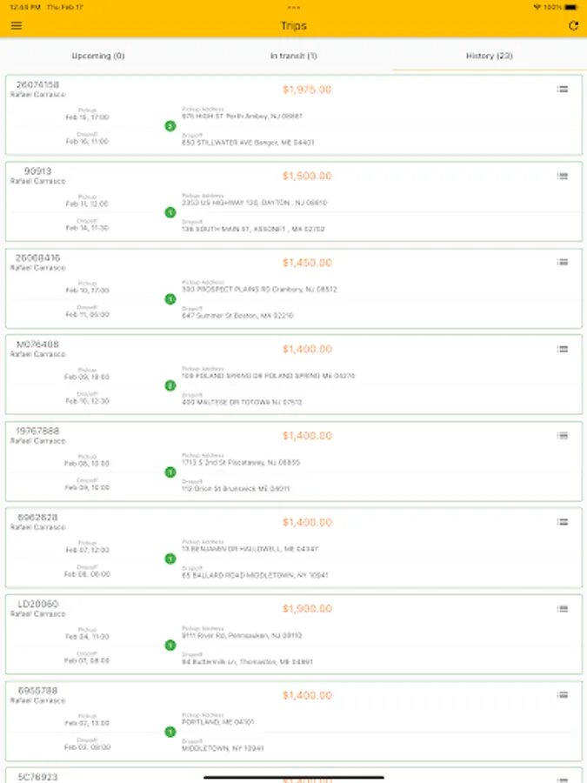Switch to the Upcoming (0) tab

point(98,56)
